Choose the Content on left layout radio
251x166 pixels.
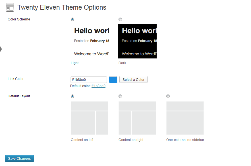click(72, 96)
